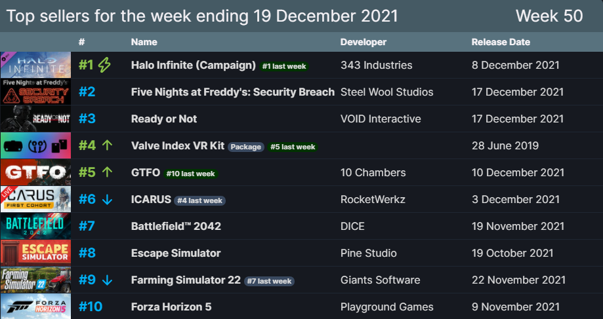Click the '#7 last week' badge
Viewport: 603px width, 319px height.
point(269,281)
